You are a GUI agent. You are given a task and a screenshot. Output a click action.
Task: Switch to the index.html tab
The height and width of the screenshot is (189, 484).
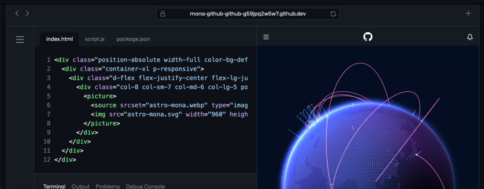click(x=59, y=39)
